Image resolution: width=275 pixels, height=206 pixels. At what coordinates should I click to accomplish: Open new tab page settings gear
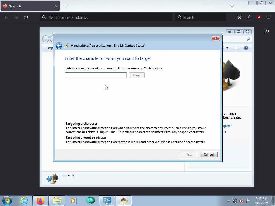(x=267, y=31)
